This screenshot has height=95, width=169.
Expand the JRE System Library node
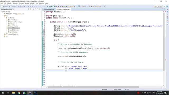[x=3, y=14]
